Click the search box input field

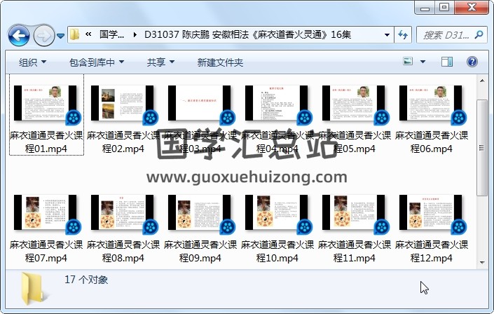[447, 34]
